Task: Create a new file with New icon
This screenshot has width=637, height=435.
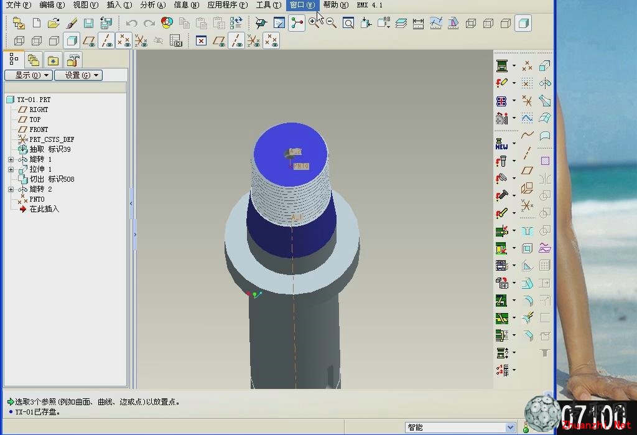Action: coord(37,23)
